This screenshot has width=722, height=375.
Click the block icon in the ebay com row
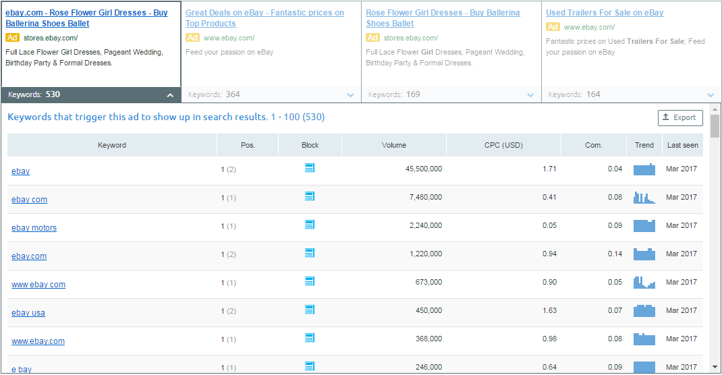[x=310, y=196]
